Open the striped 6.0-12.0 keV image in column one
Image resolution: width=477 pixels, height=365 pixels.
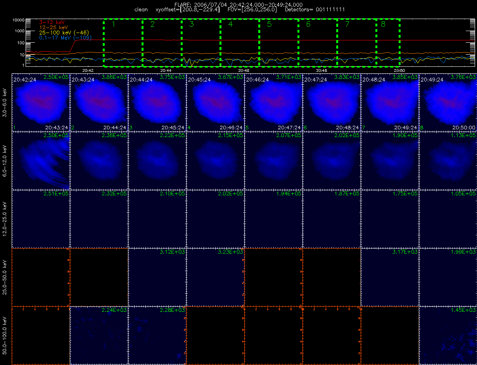tap(41, 160)
